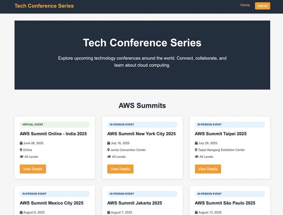Click calendar icon beside July 16, 2025
283x215 pixels.
pos(109,143)
